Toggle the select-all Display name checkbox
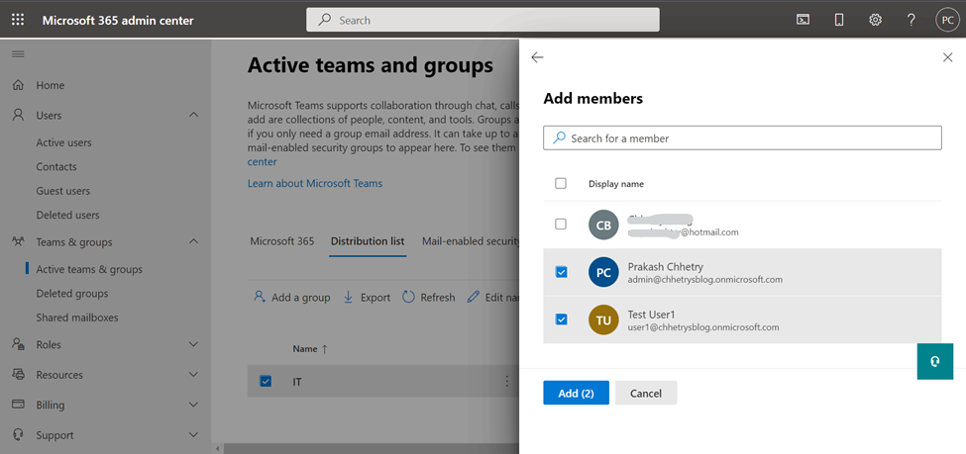The height and width of the screenshot is (454, 966). [x=561, y=183]
